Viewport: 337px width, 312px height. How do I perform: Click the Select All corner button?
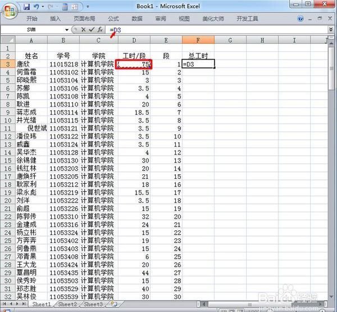[8, 40]
